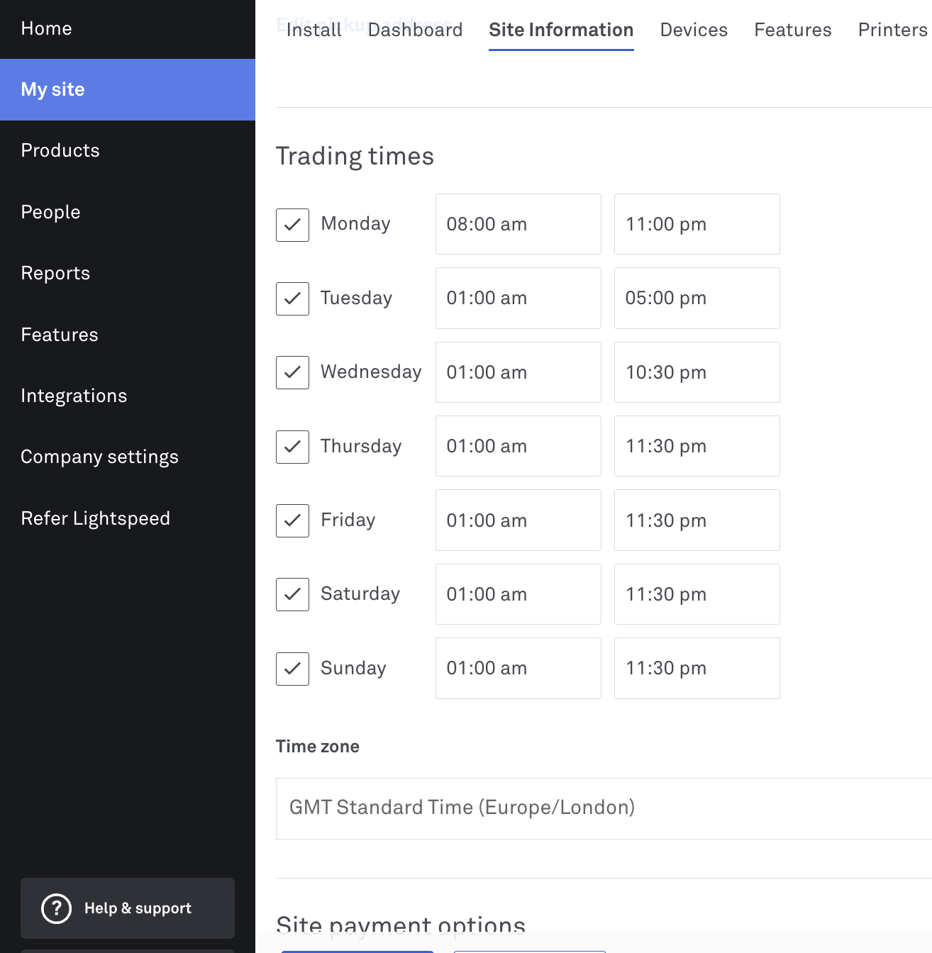Viewport: 932px width, 953px height.
Task: Toggle the Wednesday trading day checkbox
Action: [292, 372]
